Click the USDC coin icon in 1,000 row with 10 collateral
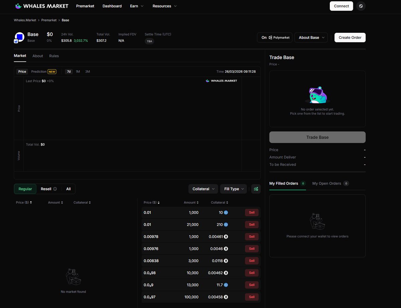 [226, 213]
